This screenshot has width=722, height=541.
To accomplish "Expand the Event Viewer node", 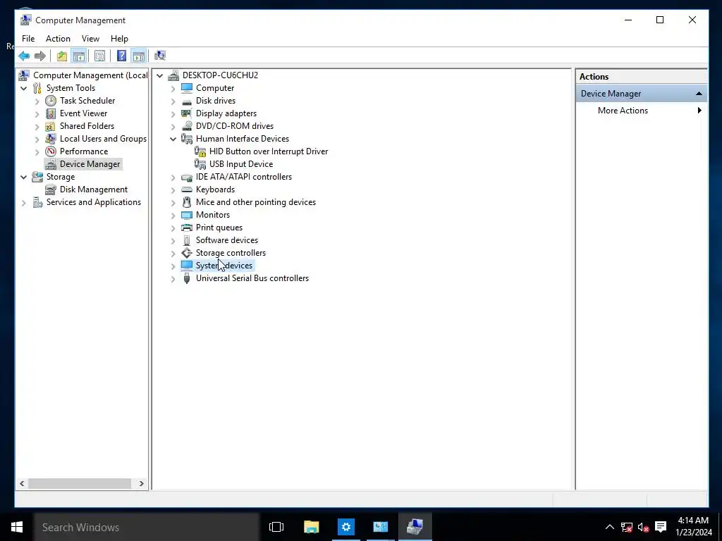I will point(37,113).
